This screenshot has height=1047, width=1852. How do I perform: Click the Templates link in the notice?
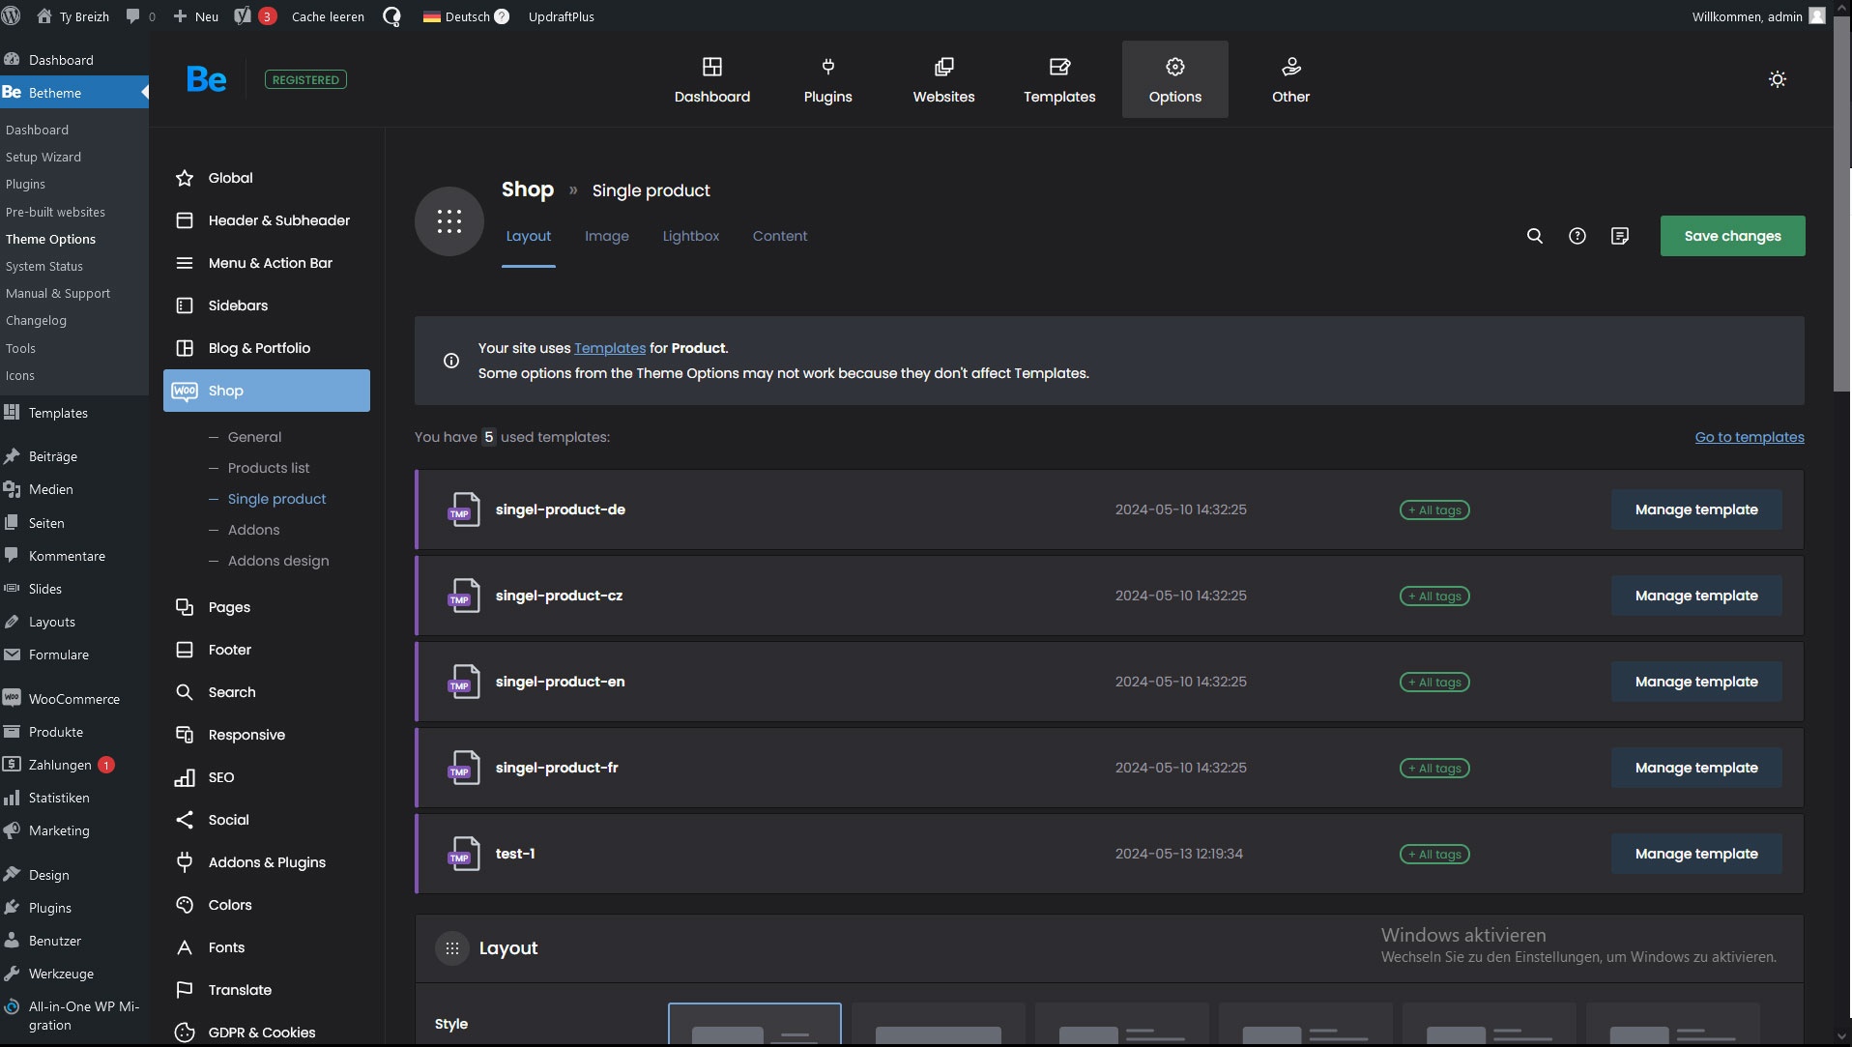(x=610, y=348)
